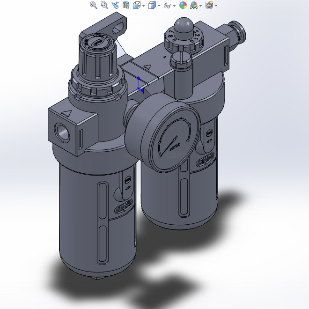309x309 pixels.
Task: Click the blue origin triad in the model
Action: 140,84
